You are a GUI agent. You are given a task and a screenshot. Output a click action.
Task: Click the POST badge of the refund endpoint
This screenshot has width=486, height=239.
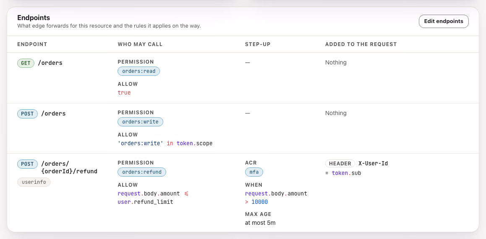tap(27, 164)
